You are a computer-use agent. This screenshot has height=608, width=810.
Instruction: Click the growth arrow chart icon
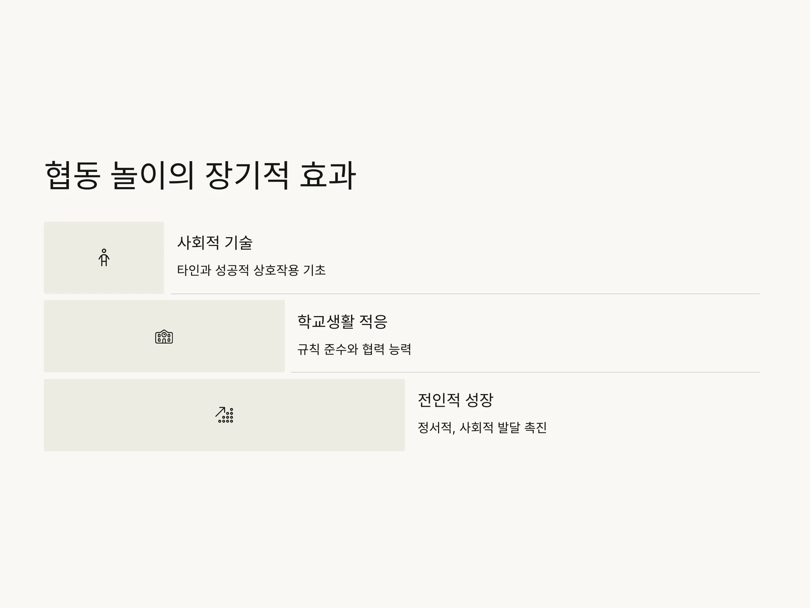click(224, 415)
